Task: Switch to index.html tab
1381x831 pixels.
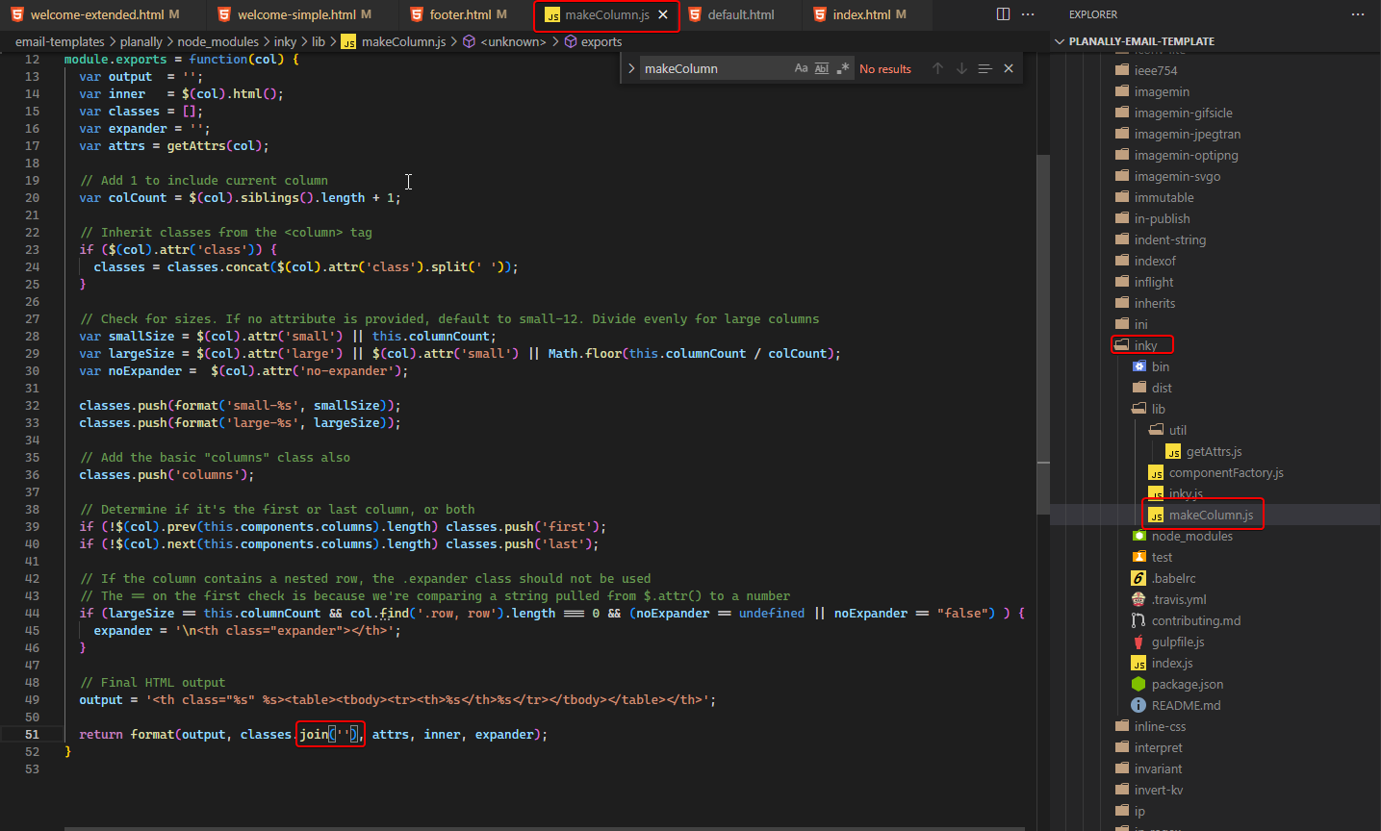Action: 868,14
